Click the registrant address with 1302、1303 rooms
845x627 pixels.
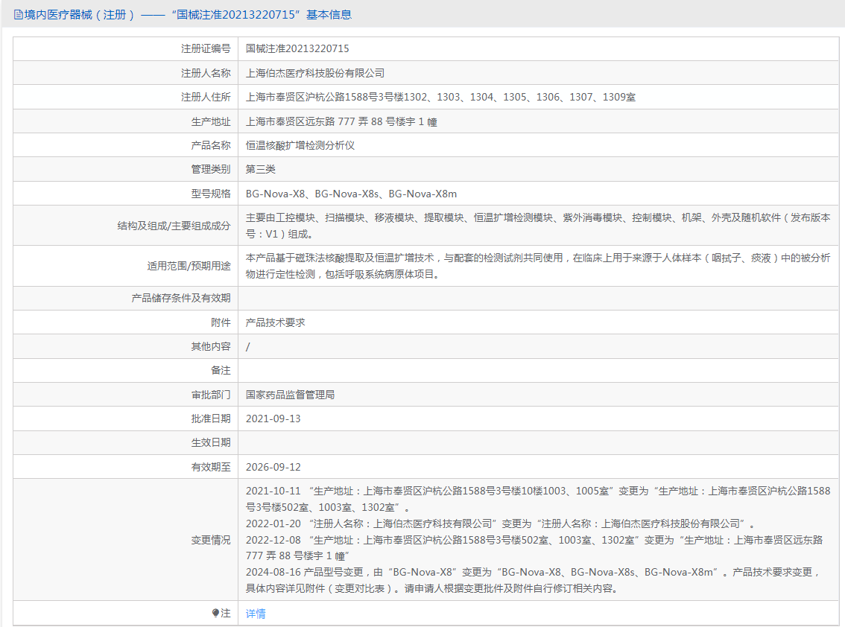[x=441, y=97]
